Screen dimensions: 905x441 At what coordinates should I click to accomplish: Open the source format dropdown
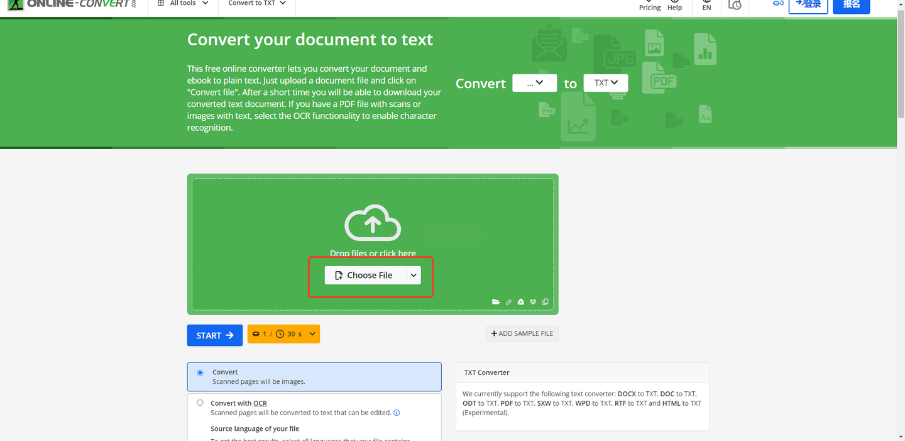[x=534, y=83]
